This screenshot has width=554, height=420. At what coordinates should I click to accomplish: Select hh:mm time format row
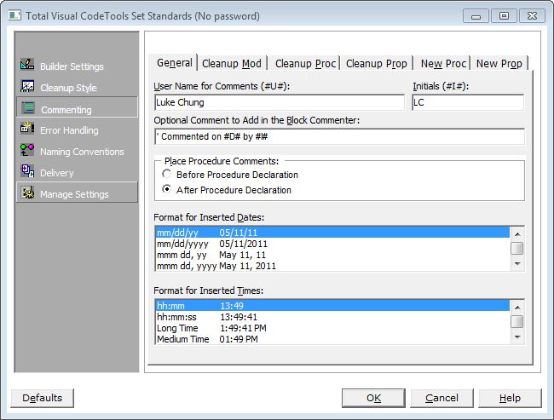point(332,306)
